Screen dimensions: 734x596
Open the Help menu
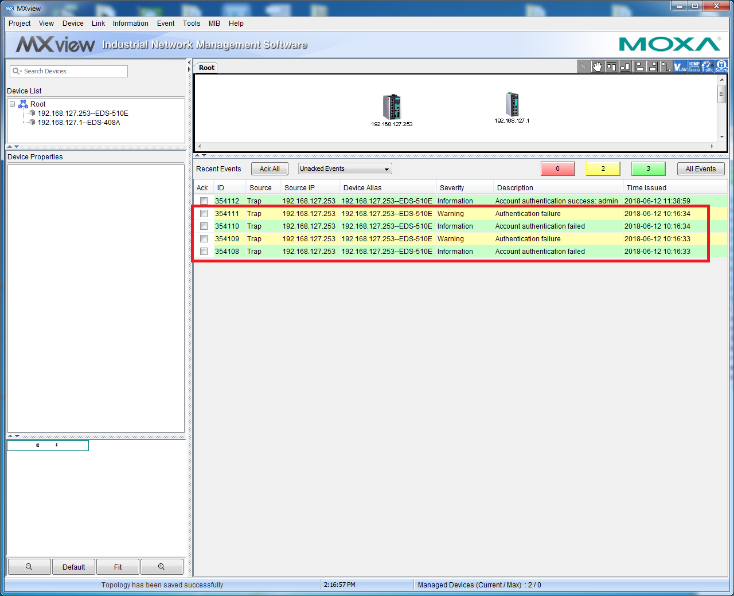(236, 23)
